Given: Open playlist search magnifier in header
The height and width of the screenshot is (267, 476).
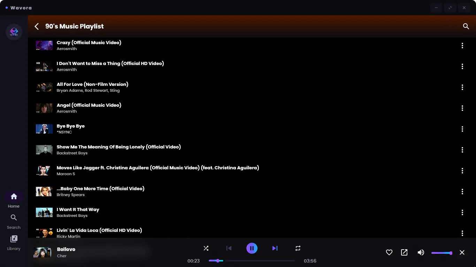Looking at the screenshot, I should click(466, 26).
